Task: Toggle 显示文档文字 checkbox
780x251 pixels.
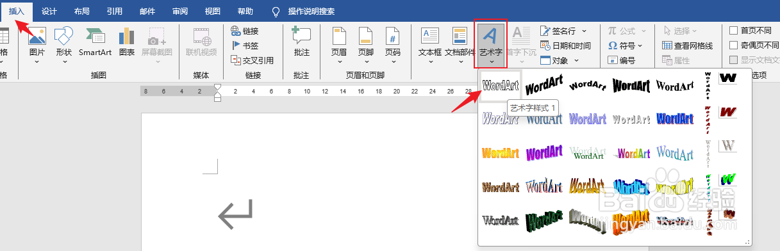Action: [734, 60]
